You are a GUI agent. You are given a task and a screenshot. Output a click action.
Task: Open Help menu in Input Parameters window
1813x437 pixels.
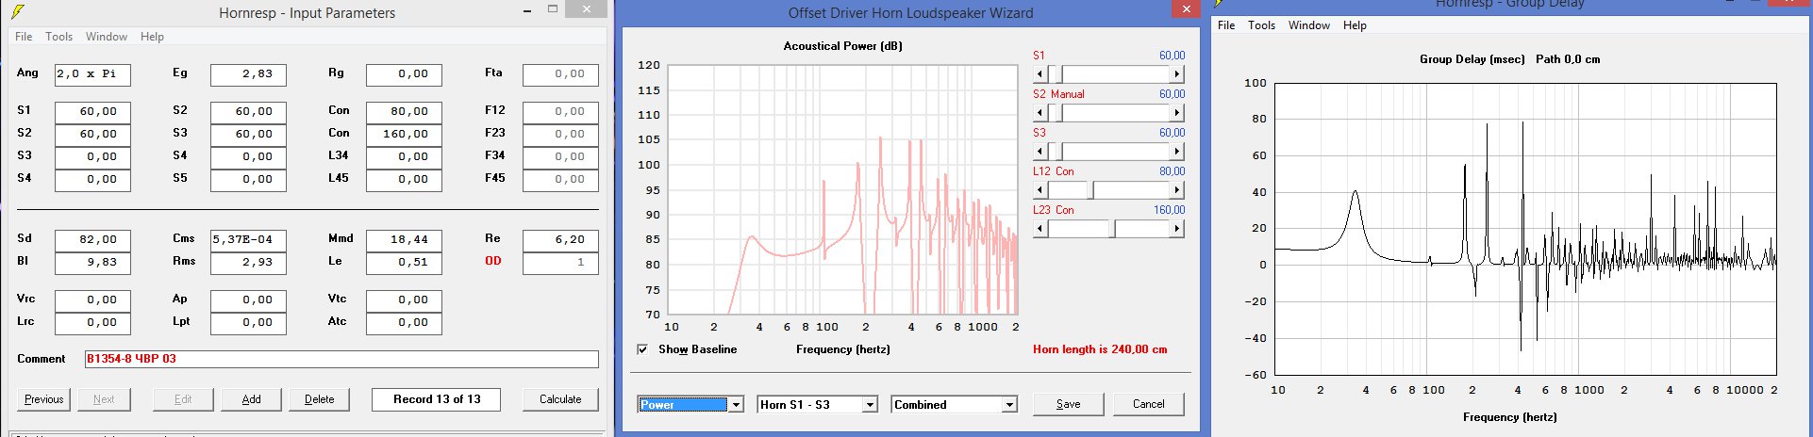point(152,37)
